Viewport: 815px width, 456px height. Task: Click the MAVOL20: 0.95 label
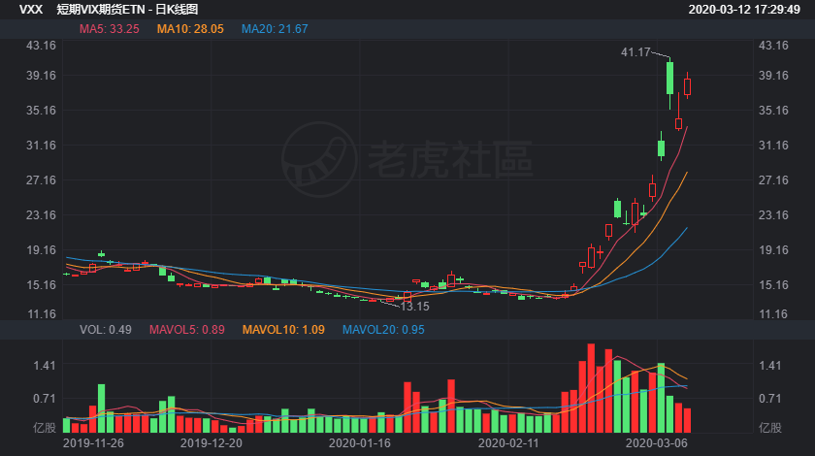click(383, 330)
